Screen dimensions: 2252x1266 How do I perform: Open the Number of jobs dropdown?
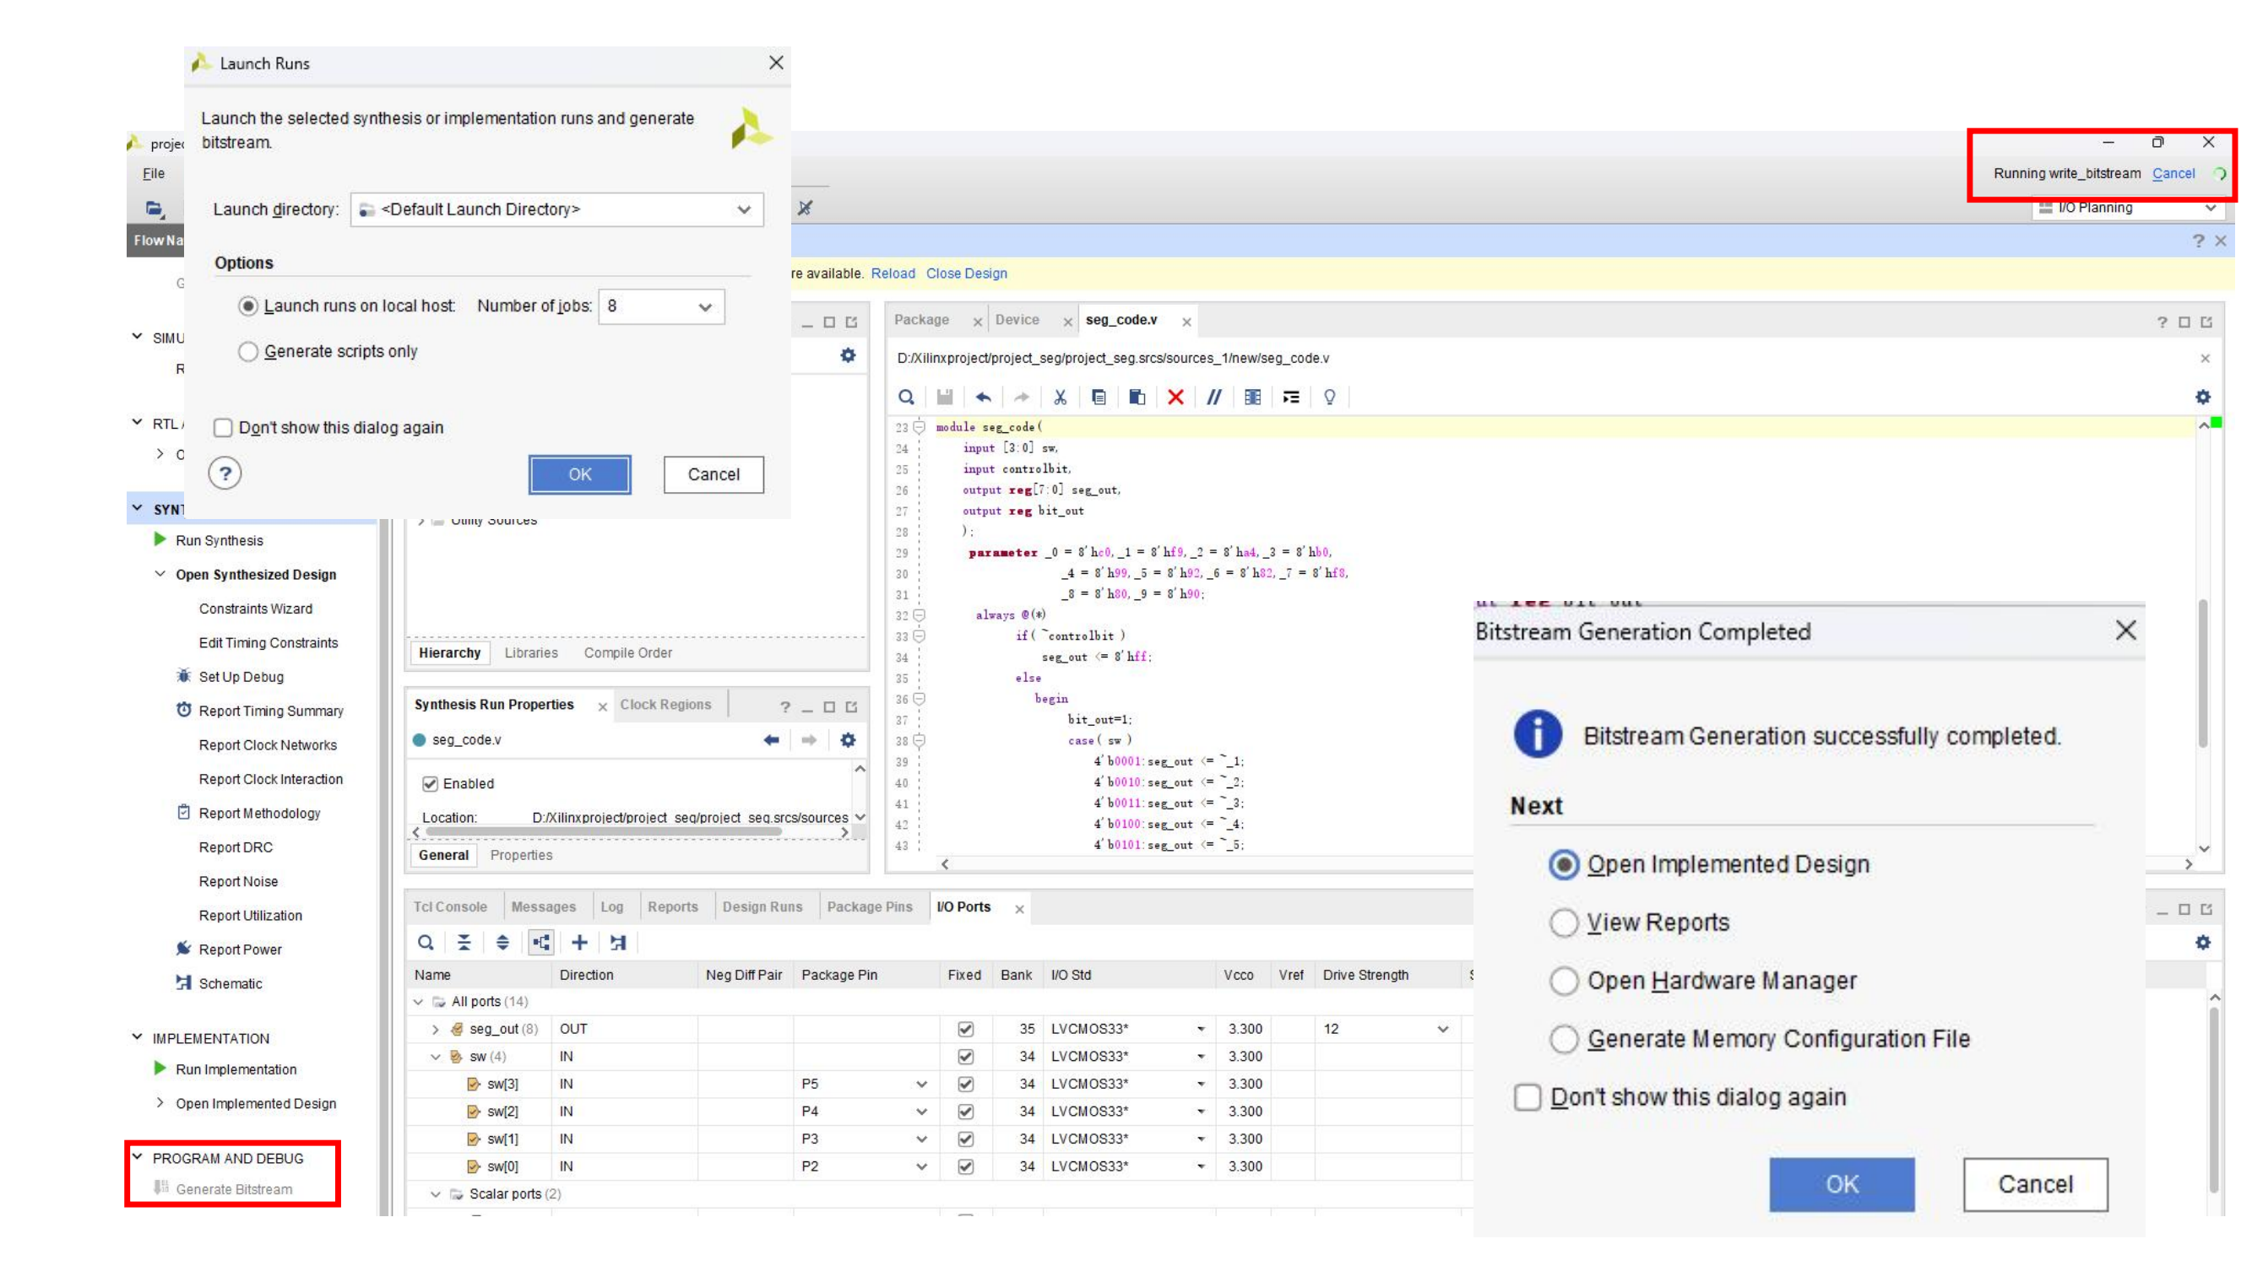click(x=704, y=306)
